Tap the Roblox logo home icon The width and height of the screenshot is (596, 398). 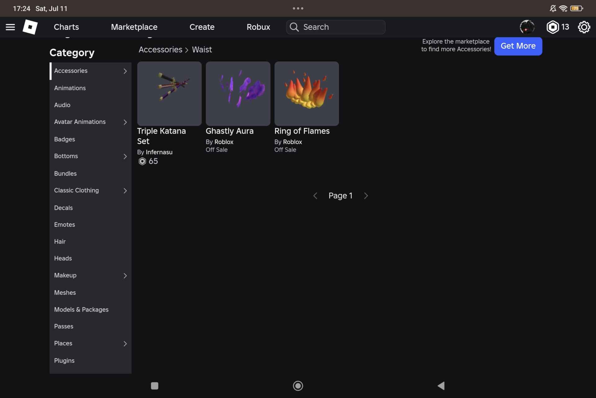(x=30, y=27)
